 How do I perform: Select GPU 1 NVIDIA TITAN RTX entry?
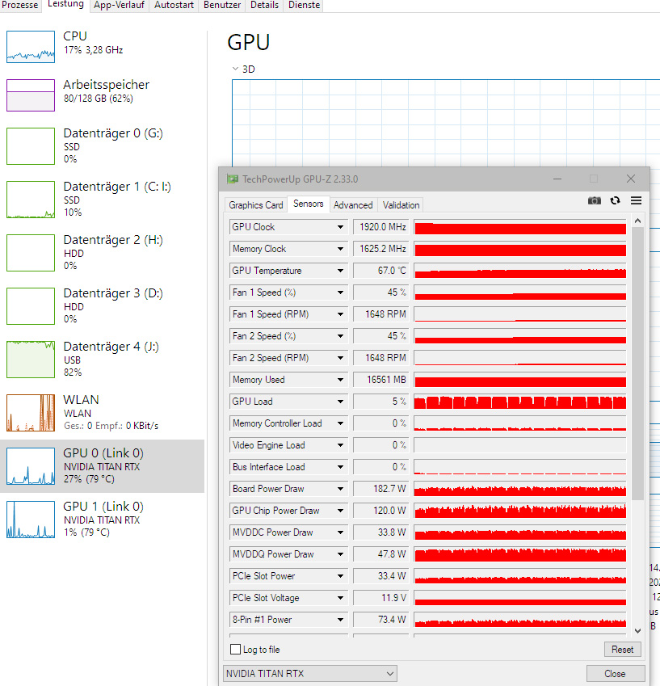coord(103,520)
